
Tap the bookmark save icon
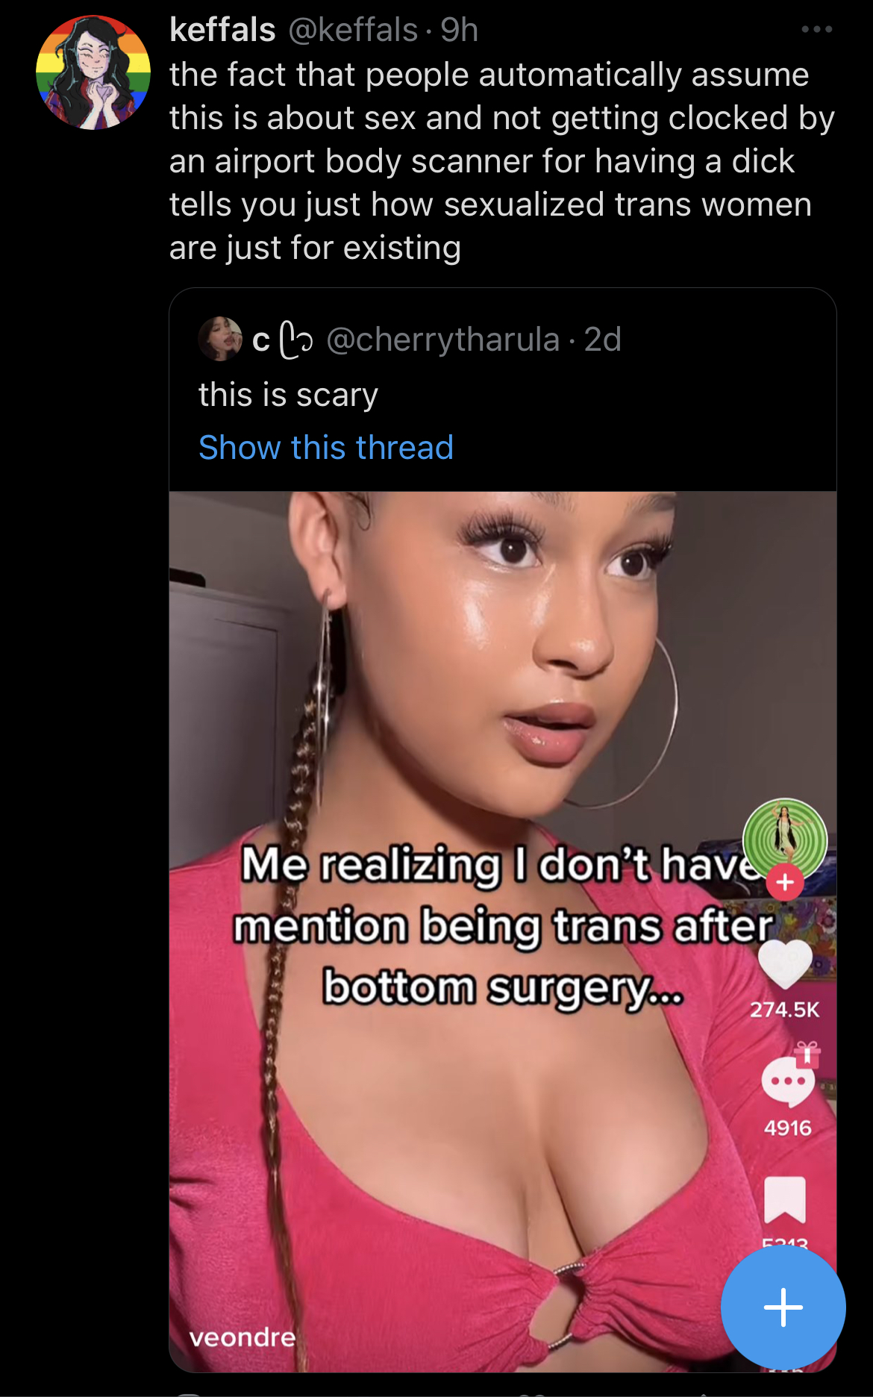(x=785, y=1199)
